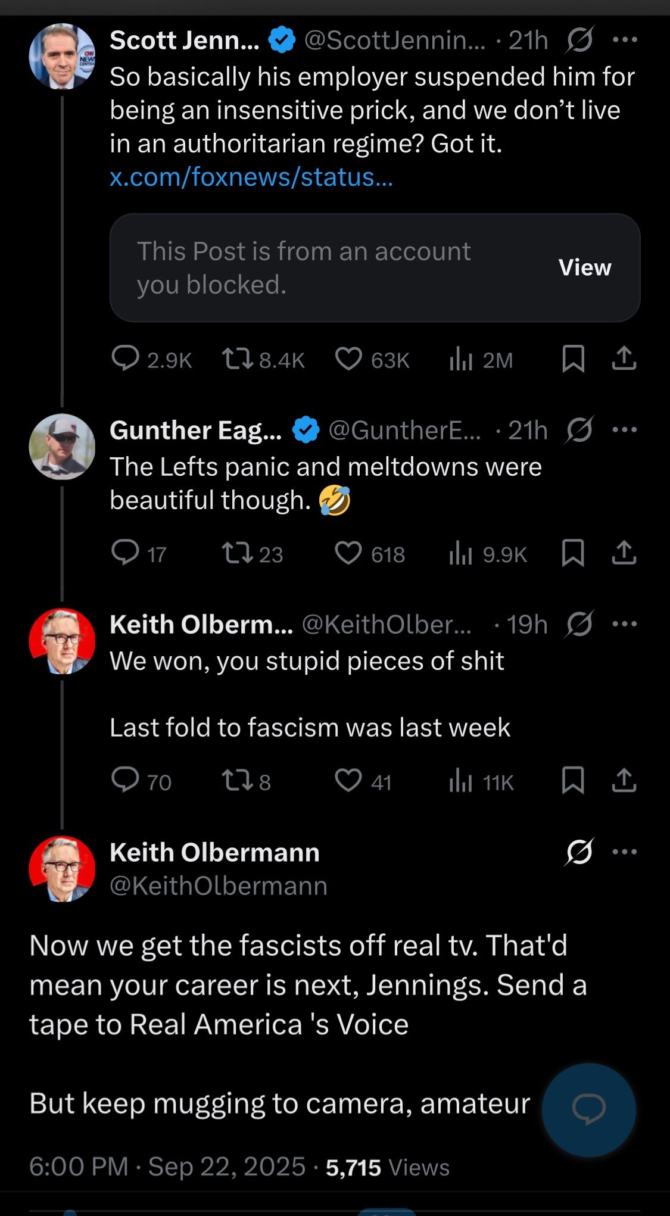Tap the floating blue reply compose button
Image resolution: width=670 pixels, height=1216 pixels.
coord(589,1109)
